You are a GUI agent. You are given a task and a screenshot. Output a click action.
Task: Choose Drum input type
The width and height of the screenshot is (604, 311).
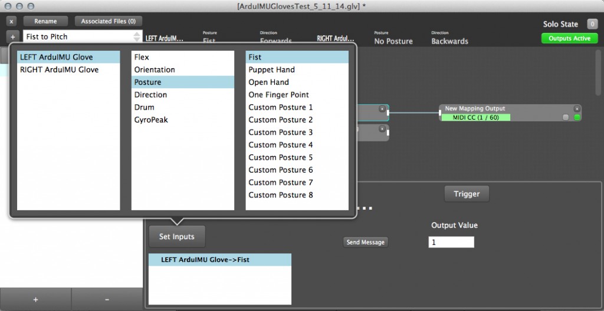coord(183,107)
